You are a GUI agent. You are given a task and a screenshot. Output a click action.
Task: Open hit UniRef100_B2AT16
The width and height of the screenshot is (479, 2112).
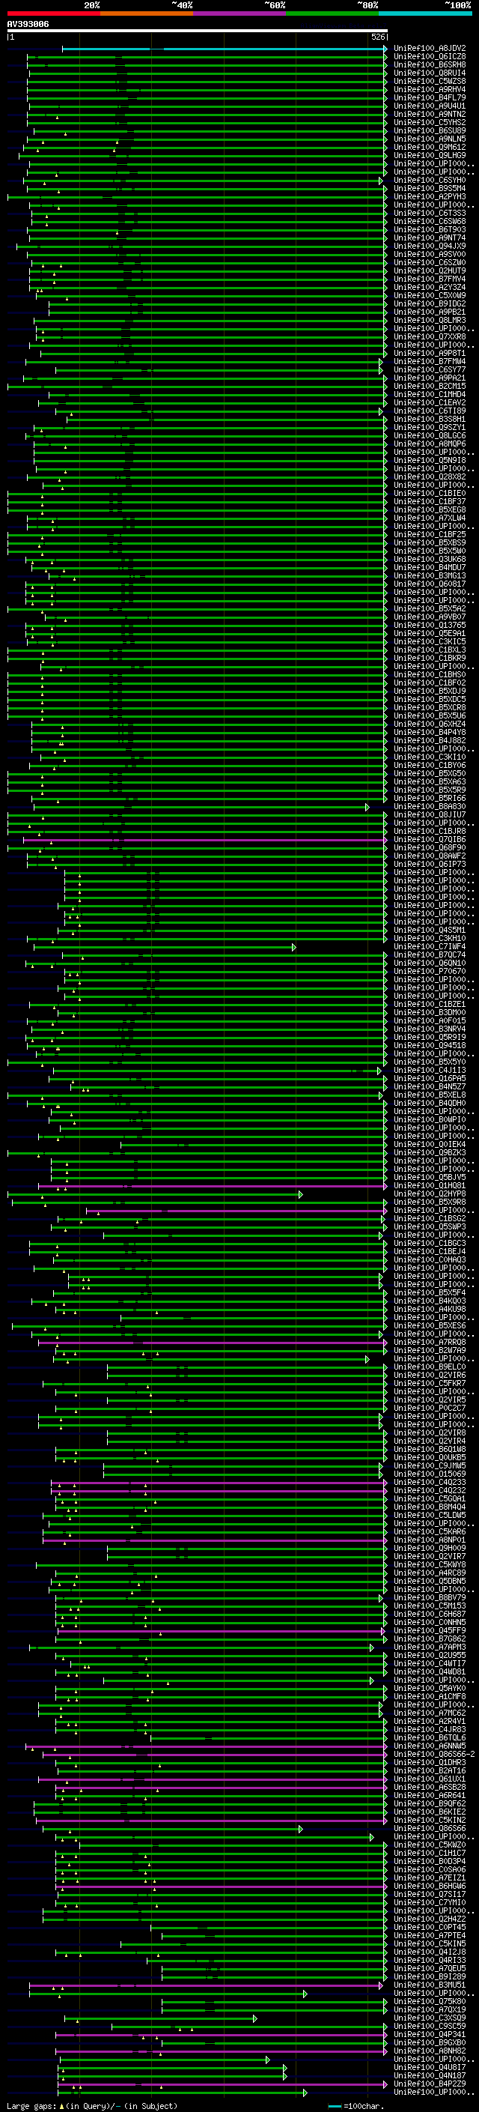coord(430,1771)
